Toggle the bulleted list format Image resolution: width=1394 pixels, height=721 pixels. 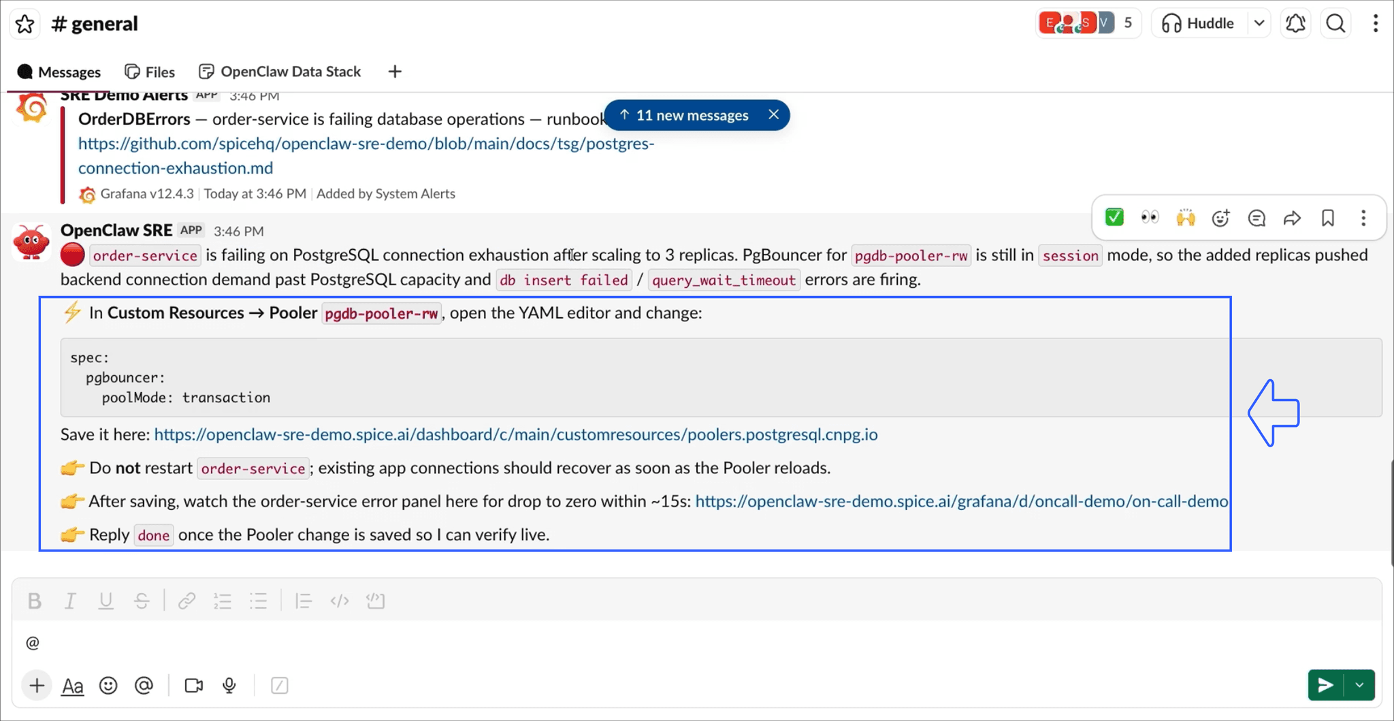[258, 600]
